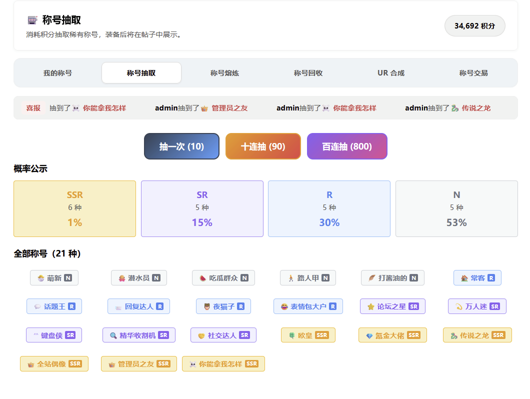Click the SSR 1% probability card
Image resolution: width=530 pixels, height=399 pixels.
[x=74, y=208]
